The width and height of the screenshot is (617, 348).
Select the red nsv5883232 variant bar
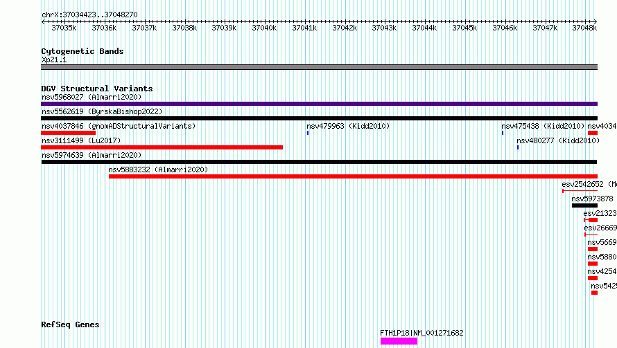pos(353,176)
